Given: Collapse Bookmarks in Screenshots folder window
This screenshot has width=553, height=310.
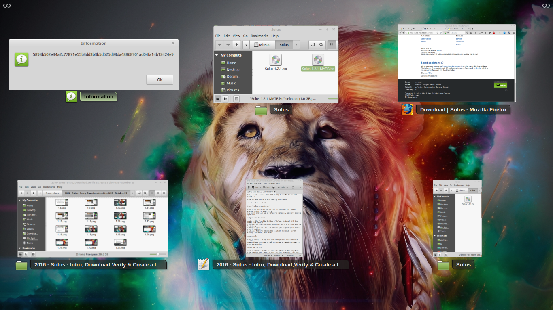Looking at the screenshot, I should click(x=19, y=248).
